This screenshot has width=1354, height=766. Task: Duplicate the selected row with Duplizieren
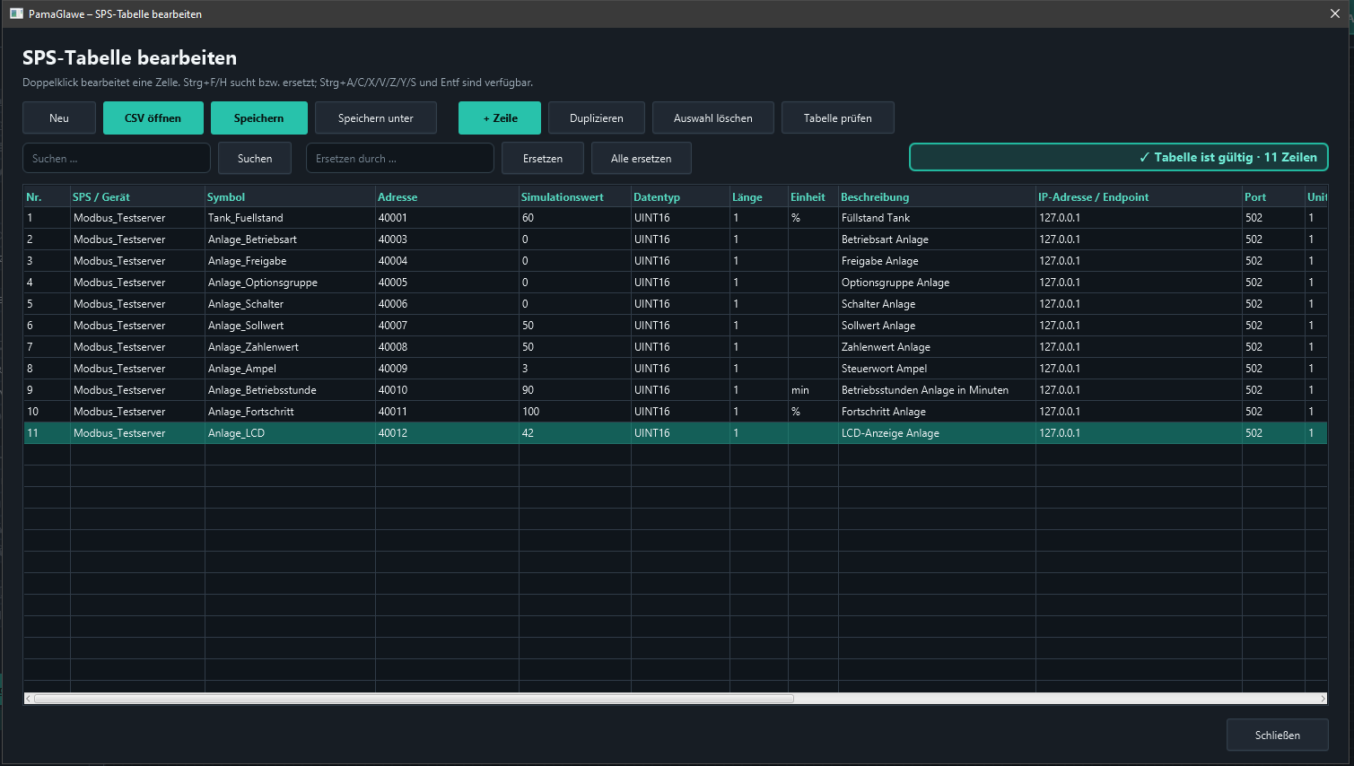pos(597,118)
